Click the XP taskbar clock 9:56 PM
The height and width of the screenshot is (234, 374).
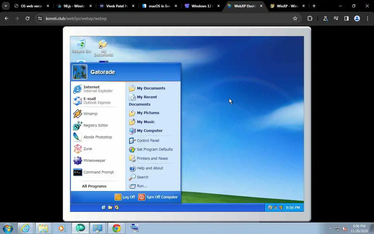293,207
